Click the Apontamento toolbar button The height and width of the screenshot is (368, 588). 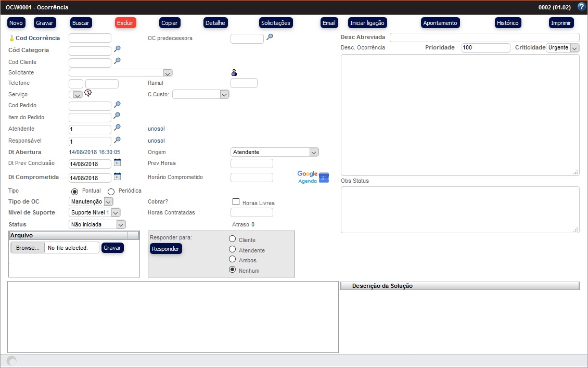(440, 23)
